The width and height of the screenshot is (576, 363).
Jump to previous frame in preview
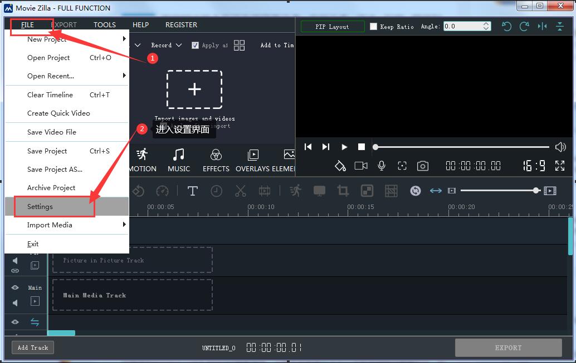pyautogui.click(x=308, y=147)
